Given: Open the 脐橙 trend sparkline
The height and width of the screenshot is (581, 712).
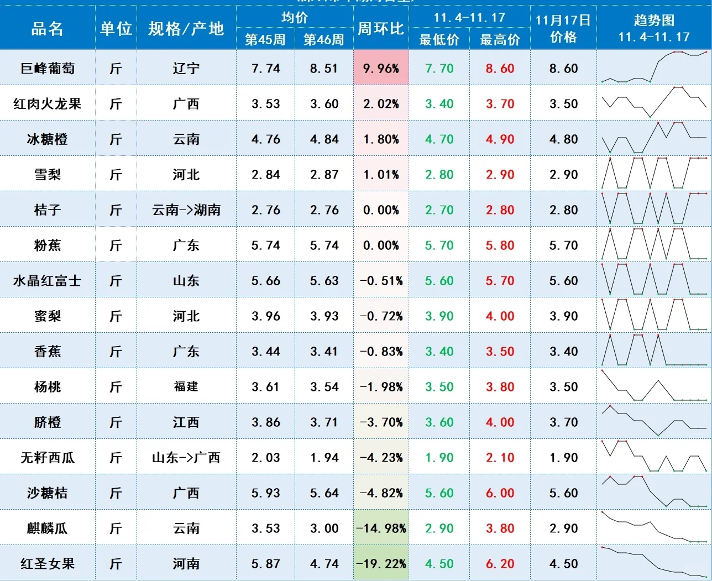Looking at the screenshot, I should click(654, 421).
